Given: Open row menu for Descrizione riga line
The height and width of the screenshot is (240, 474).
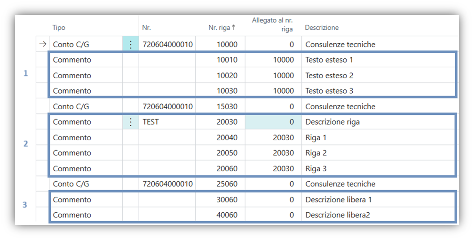Looking at the screenshot, I should (x=130, y=122).
